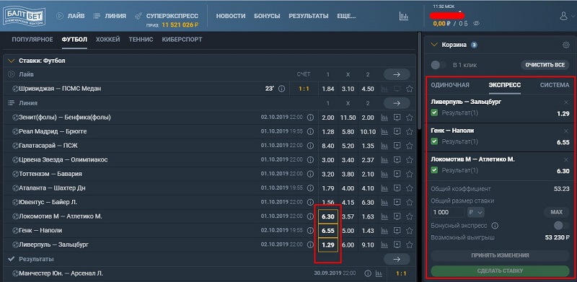
Task: Remove Генк — Наполи from basket
Action: [566, 131]
